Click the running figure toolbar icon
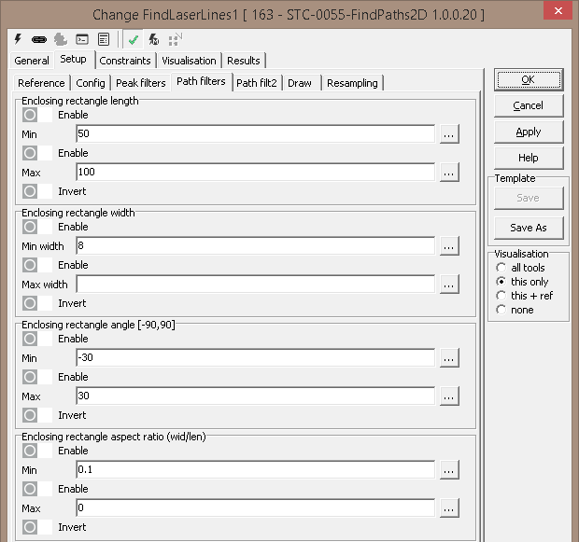This screenshot has height=542, width=579. 153,40
